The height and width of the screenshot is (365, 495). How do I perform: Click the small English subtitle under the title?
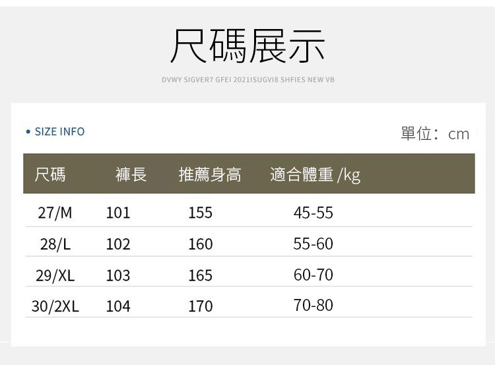[248, 80]
